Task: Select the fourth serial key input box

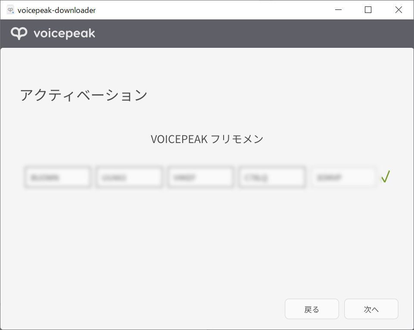Action: [272, 177]
